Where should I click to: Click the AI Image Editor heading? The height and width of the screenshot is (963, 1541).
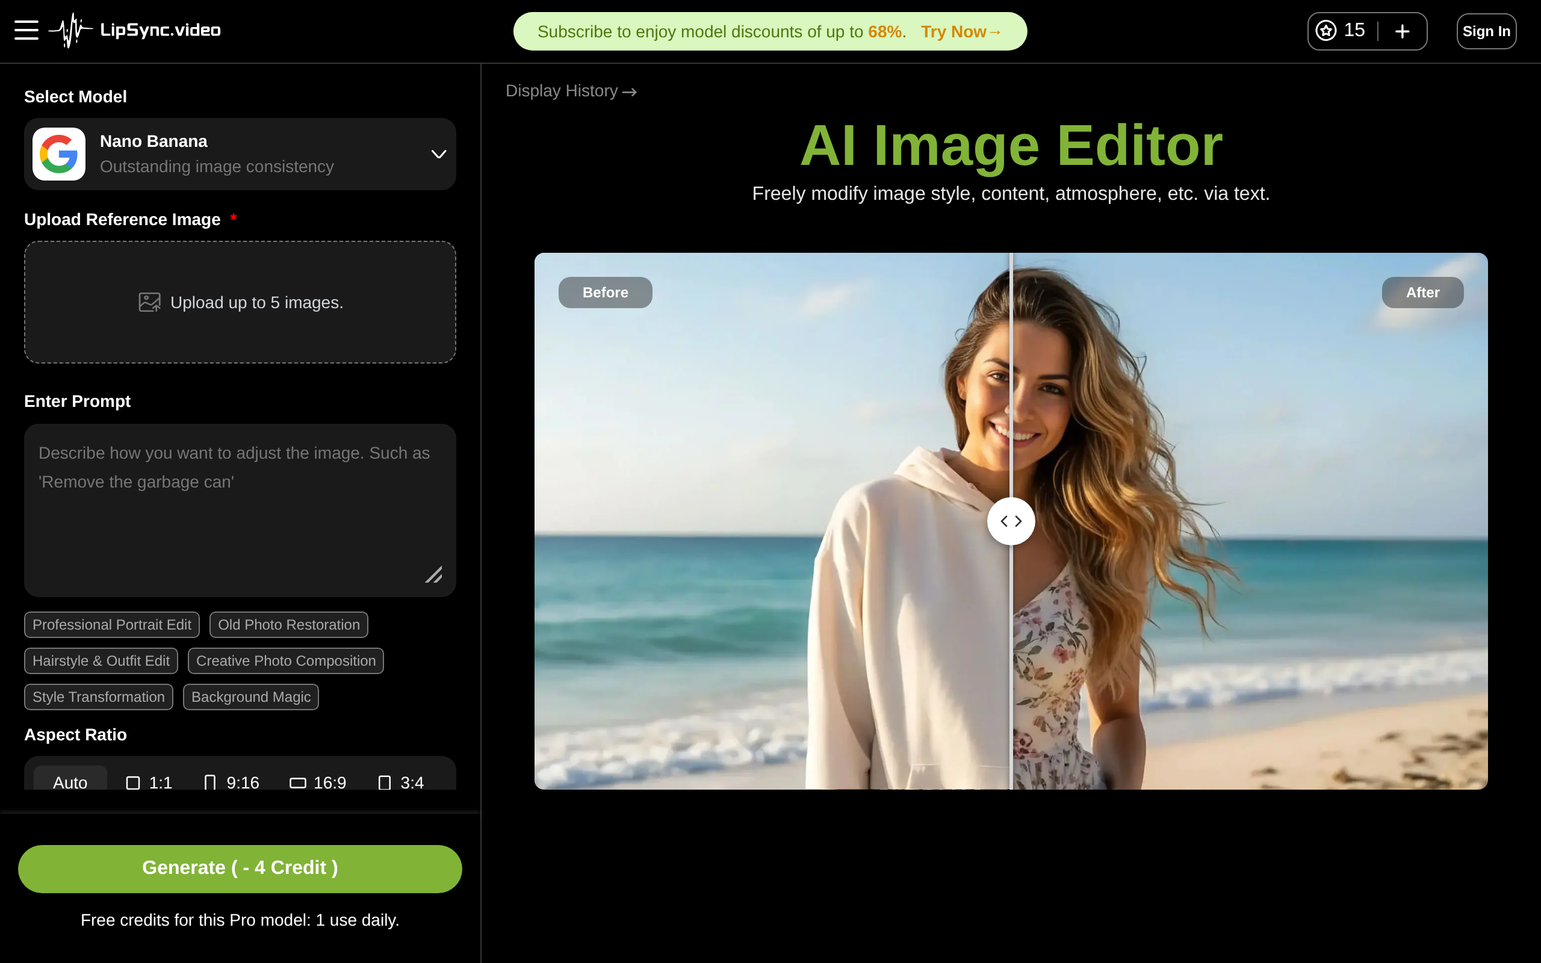pyautogui.click(x=1011, y=146)
